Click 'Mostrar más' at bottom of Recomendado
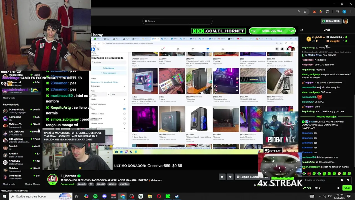The height and width of the screenshot is (200, 355). 9,184
